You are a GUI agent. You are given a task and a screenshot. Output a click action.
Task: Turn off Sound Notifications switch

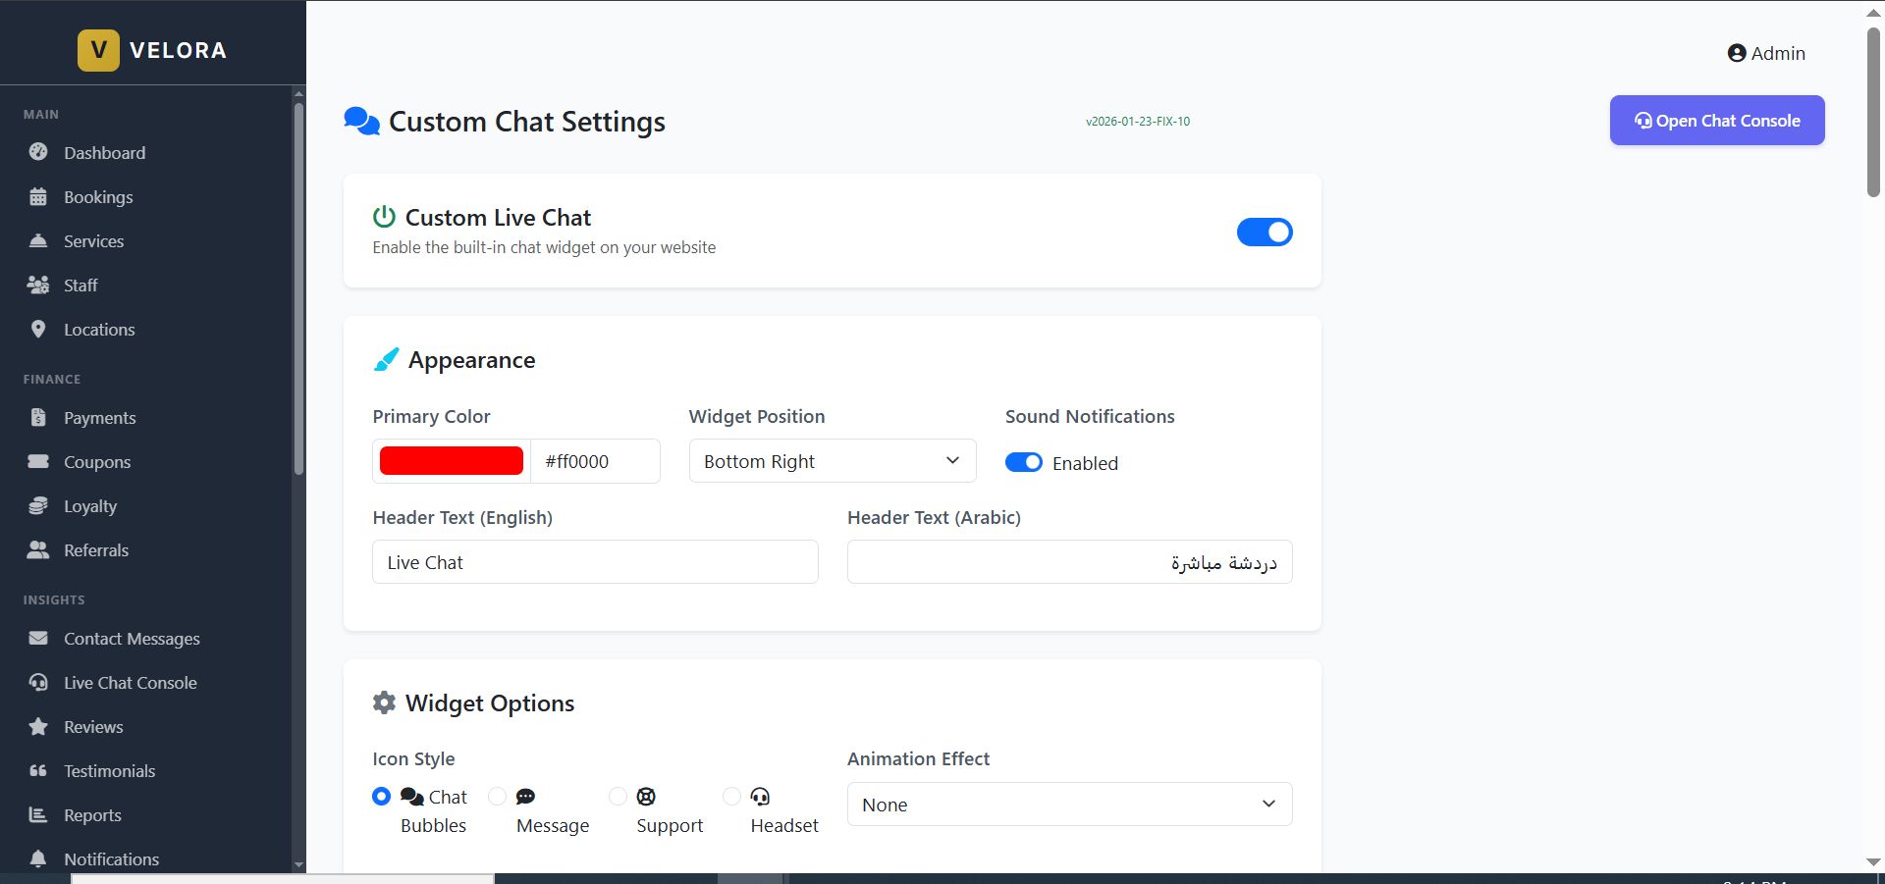pos(1023,462)
